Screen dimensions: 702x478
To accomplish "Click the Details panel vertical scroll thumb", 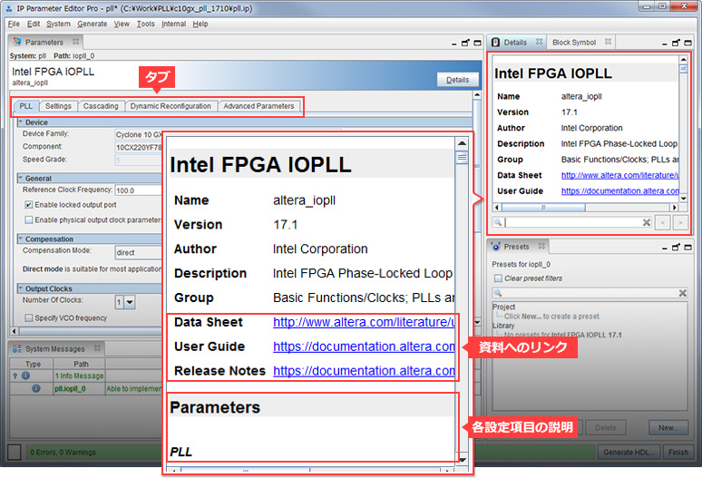I will click(683, 69).
